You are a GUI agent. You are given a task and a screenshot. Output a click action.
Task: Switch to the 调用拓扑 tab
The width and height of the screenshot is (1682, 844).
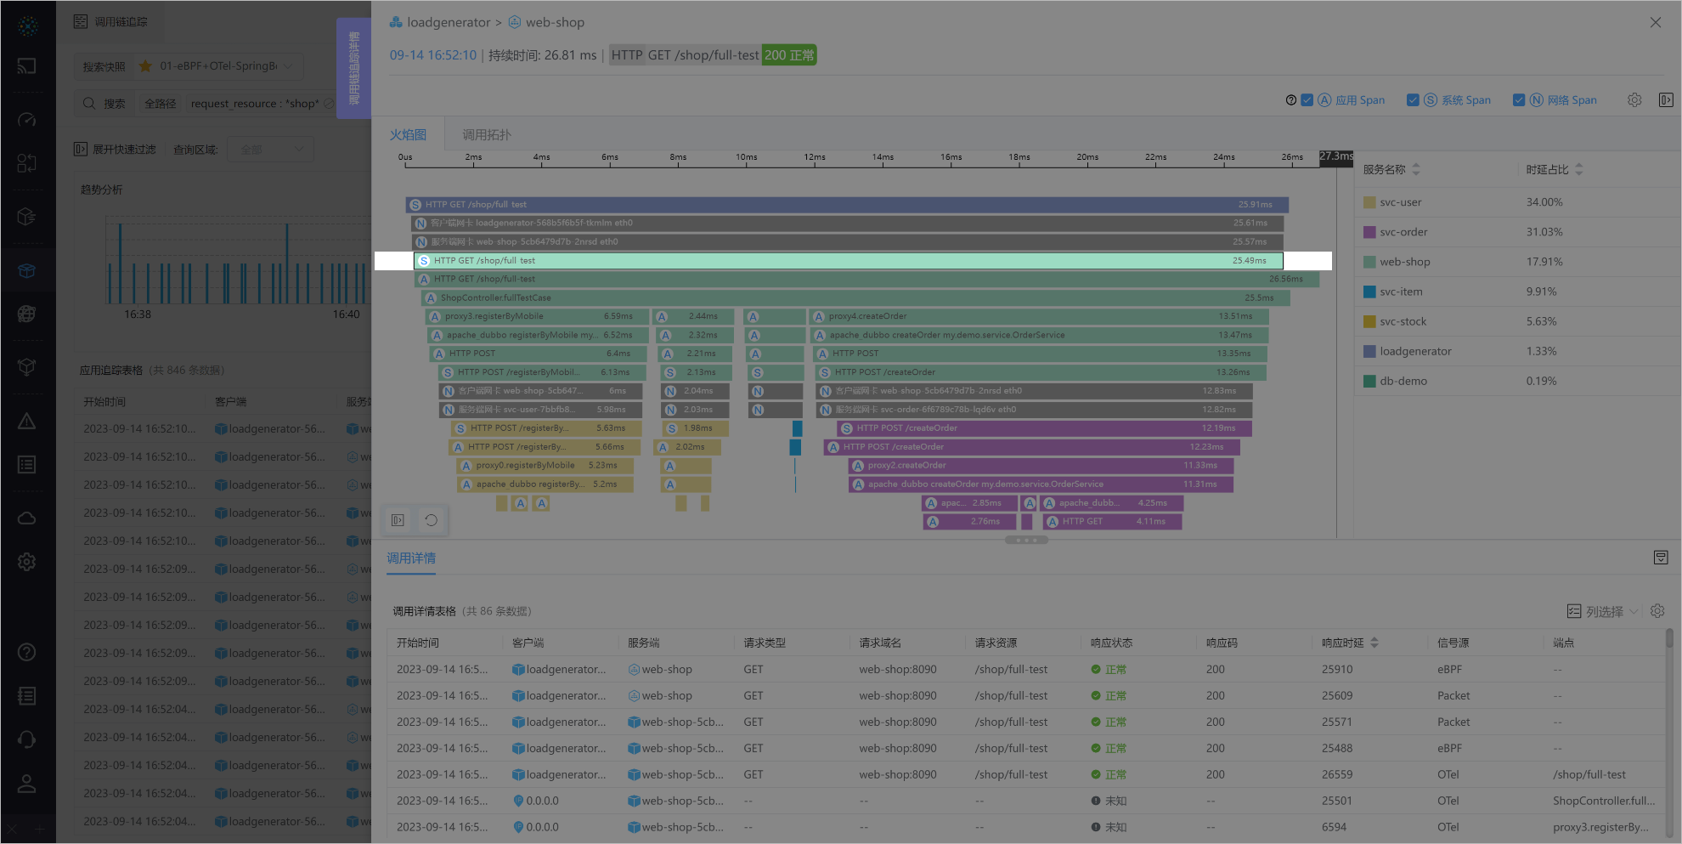point(486,135)
